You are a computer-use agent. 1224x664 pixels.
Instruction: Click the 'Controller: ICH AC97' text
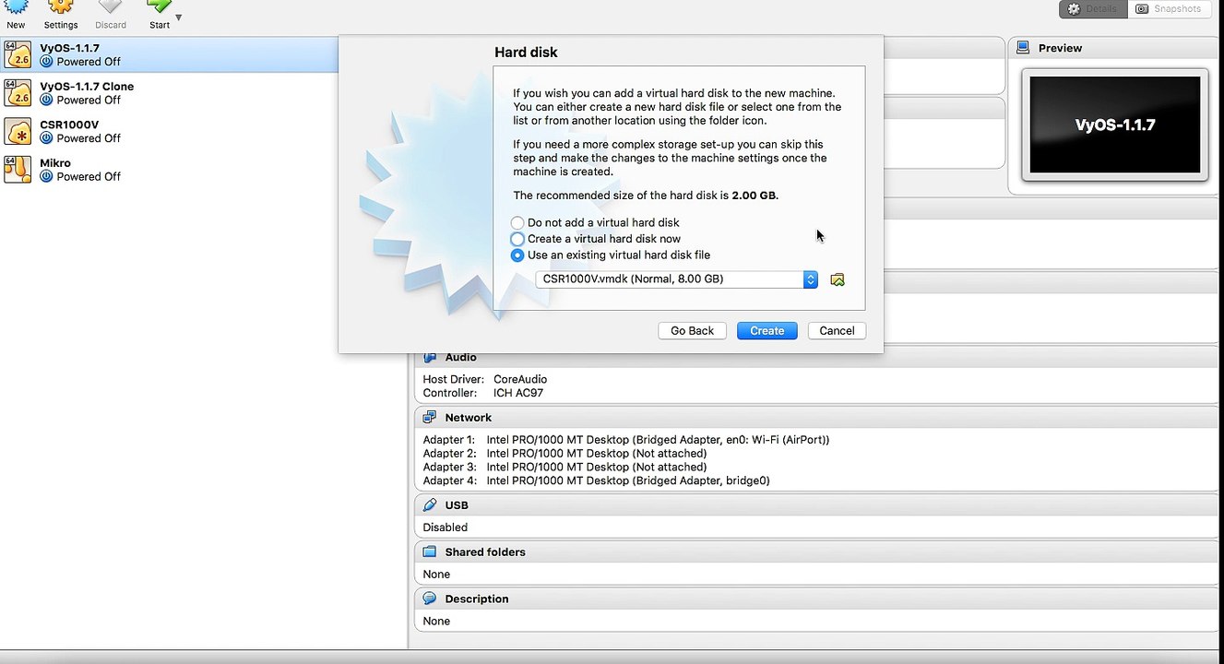tap(483, 393)
